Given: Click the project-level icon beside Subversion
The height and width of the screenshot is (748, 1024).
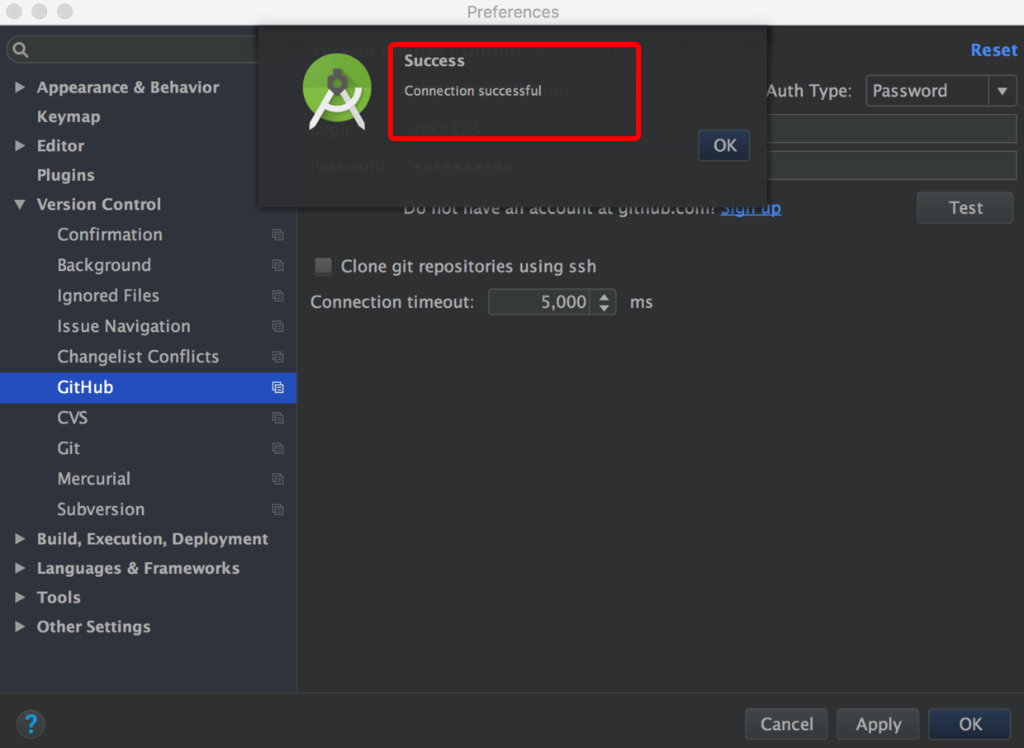Looking at the screenshot, I should (278, 509).
